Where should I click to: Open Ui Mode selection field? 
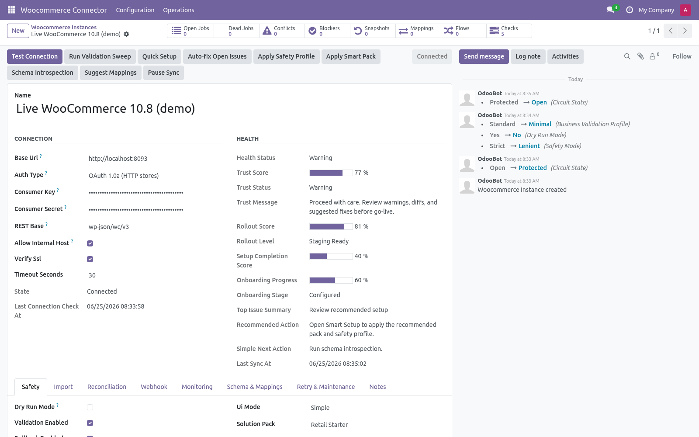377,408
